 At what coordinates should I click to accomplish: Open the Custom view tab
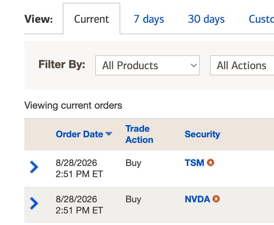(261, 19)
